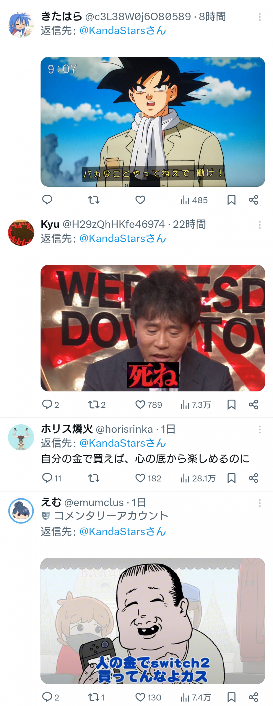The width and height of the screenshot is (273, 706).
Task: Repost ホリス燐火's reply tweet
Action: [94, 478]
